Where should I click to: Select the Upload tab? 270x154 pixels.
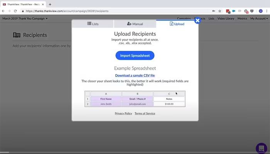tap(177, 24)
